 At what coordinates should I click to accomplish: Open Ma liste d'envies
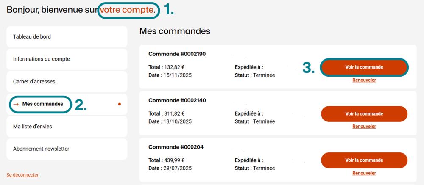pyautogui.click(x=33, y=127)
